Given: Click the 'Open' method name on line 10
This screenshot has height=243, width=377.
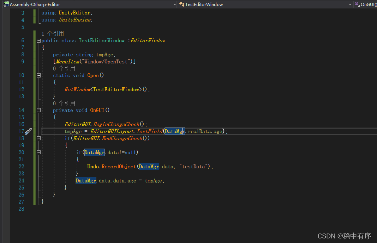Looking at the screenshot, I should [x=93, y=75].
